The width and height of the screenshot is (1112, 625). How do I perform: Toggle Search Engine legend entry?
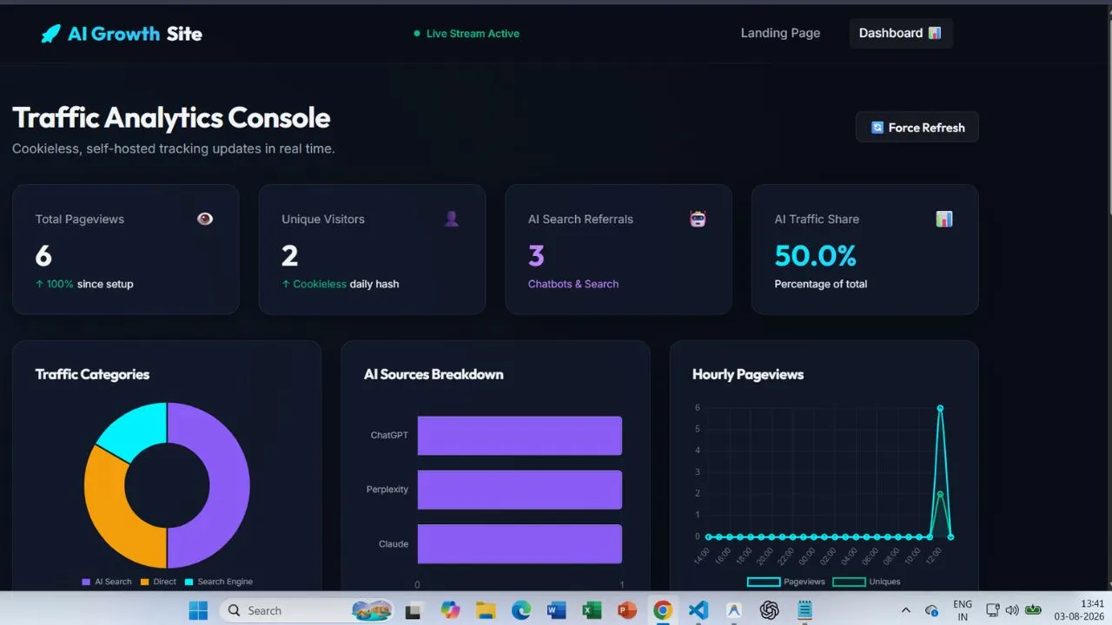[218, 582]
